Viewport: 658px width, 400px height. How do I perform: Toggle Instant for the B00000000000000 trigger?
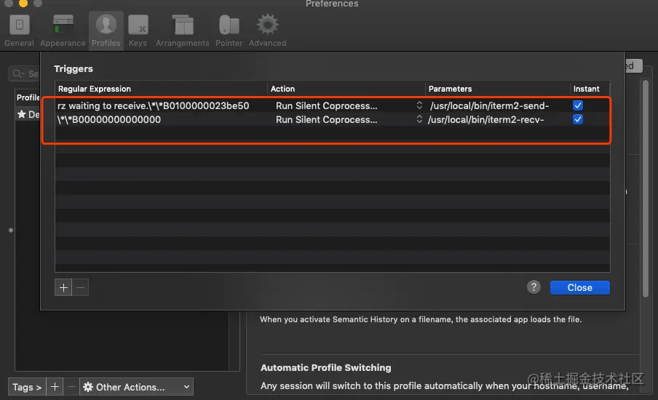578,119
